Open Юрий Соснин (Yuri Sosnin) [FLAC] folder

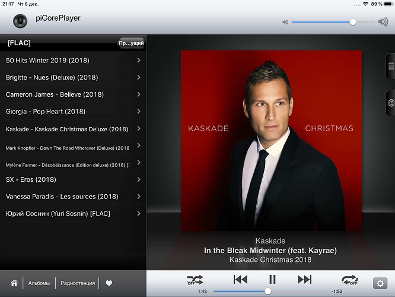point(73,213)
